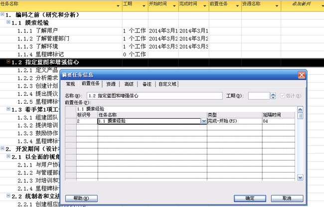Select task 1.3.2 提供培训

[37, 126]
